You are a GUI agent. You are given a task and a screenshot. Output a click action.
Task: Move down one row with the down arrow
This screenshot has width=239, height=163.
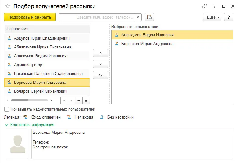pyautogui.click(x=79, y=100)
